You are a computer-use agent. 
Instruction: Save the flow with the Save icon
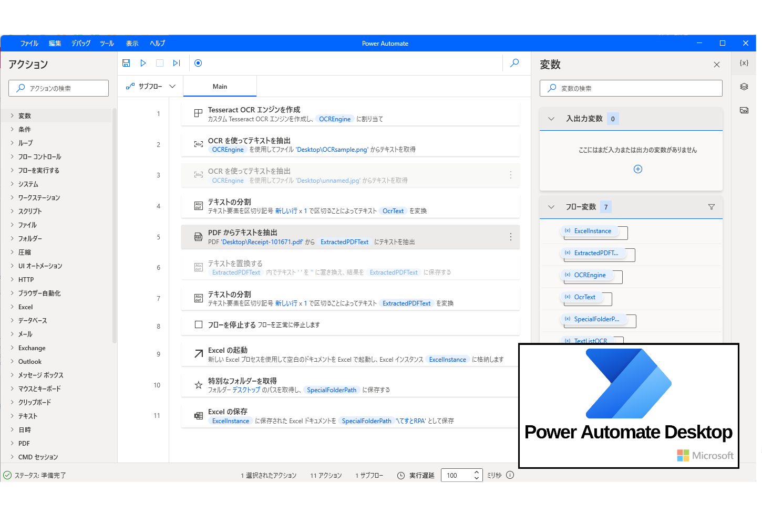(126, 63)
